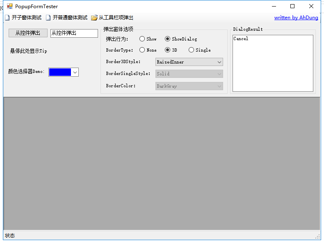Click the blue color swatch
The height and width of the screenshot is (243, 324).
pyautogui.click(x=60, y=72)
